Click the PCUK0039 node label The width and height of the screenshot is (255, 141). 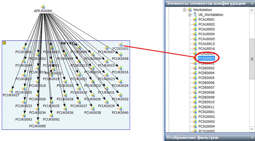[x=106, y=106]
